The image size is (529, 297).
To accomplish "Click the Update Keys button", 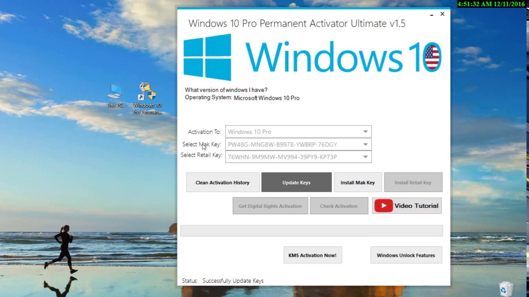I will pos(296,182).
